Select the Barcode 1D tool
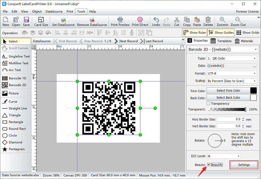261x179 pixels. [16, 78]
